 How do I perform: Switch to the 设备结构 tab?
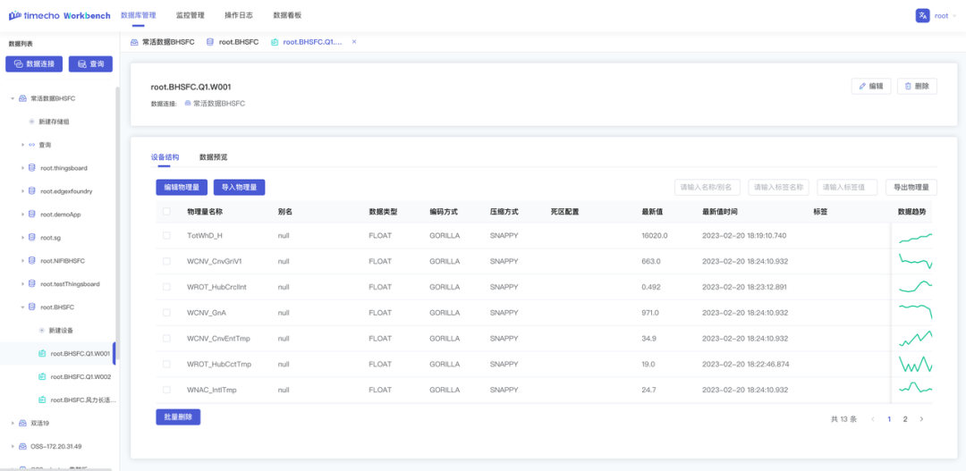pos(165,157)
